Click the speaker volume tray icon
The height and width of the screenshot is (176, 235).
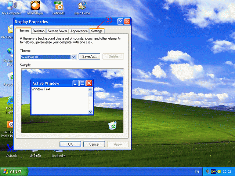[207, 171]
